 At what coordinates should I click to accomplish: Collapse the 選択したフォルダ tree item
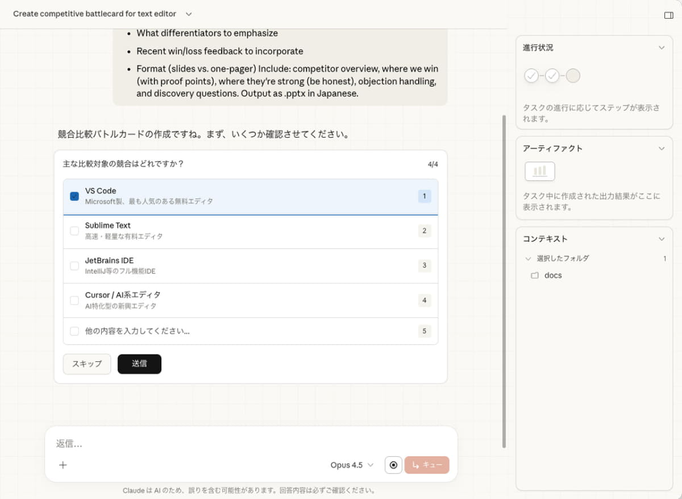pyautogui.click(x=528, y=258)
